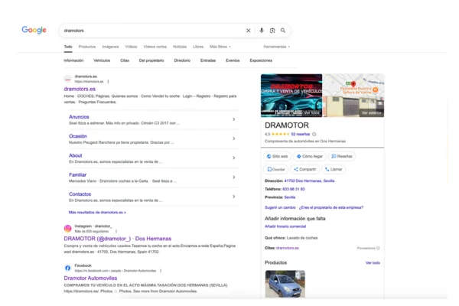Click Más resultados de dramotors.es link

tap(97, 213)
